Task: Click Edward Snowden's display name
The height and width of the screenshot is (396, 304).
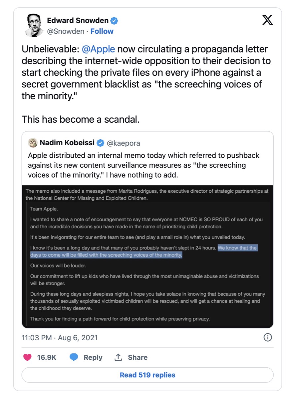Action: coord(77,20)
